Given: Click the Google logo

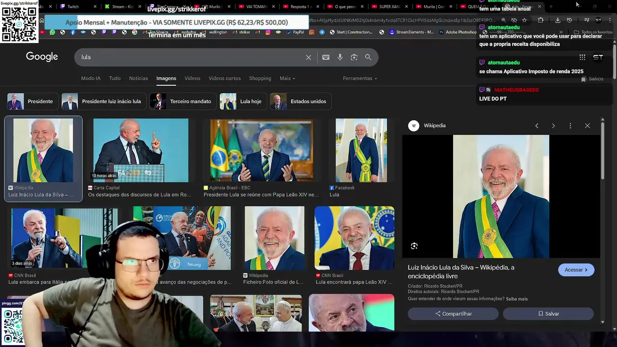Looking at the screenshot, I should [x=42, y=57].
